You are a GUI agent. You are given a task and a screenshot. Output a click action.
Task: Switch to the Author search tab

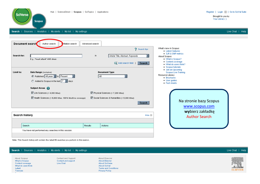pyautogui.click(x=49, y=44)
